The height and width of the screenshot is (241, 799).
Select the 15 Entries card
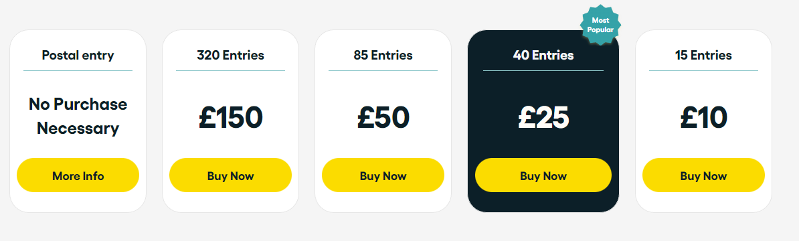pos(703,121)
